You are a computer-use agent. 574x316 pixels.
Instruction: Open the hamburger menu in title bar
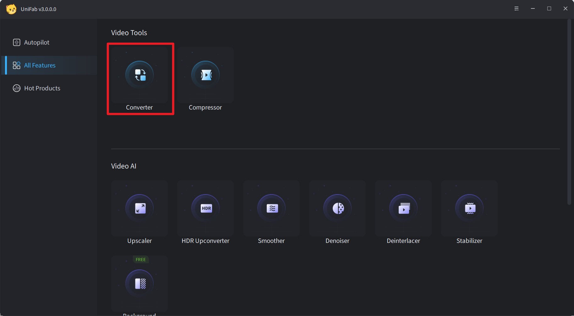516,9
